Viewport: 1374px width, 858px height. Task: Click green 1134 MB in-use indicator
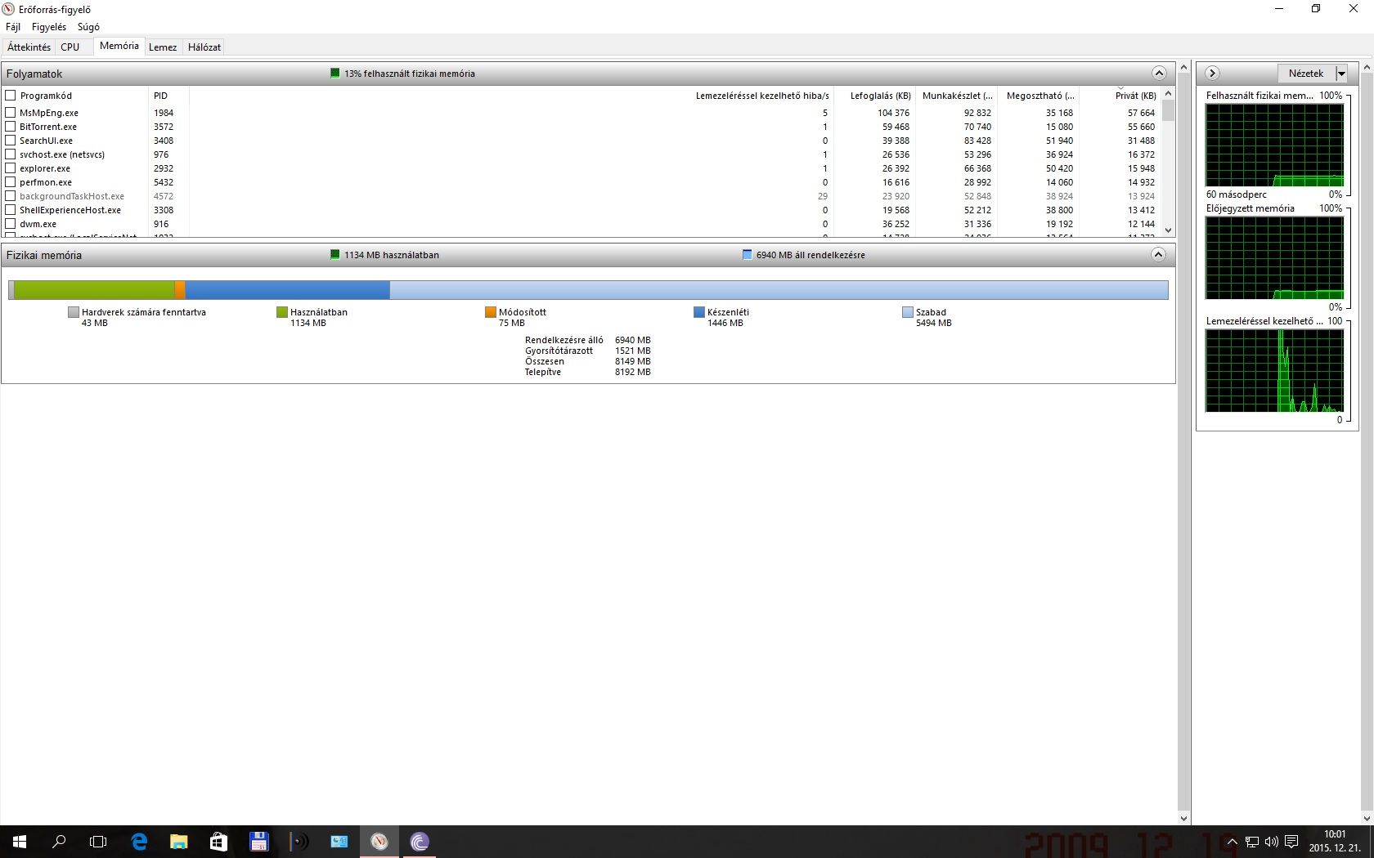335,255
